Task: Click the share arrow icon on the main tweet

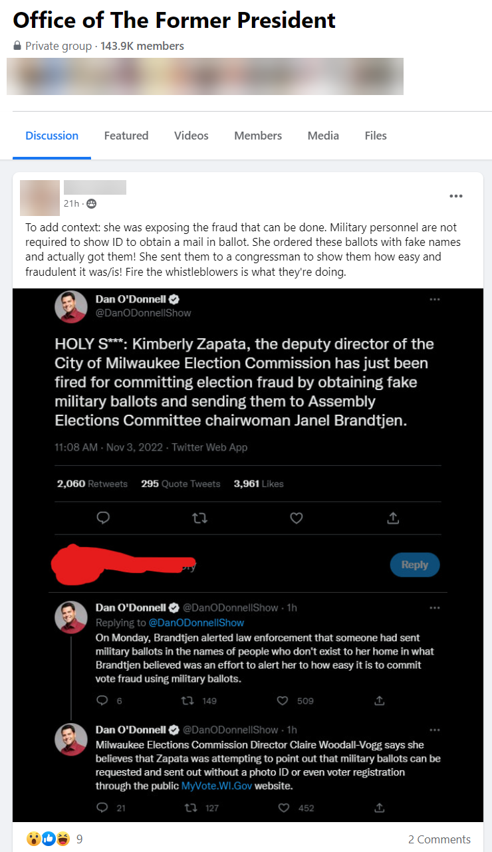Action: 393,518
